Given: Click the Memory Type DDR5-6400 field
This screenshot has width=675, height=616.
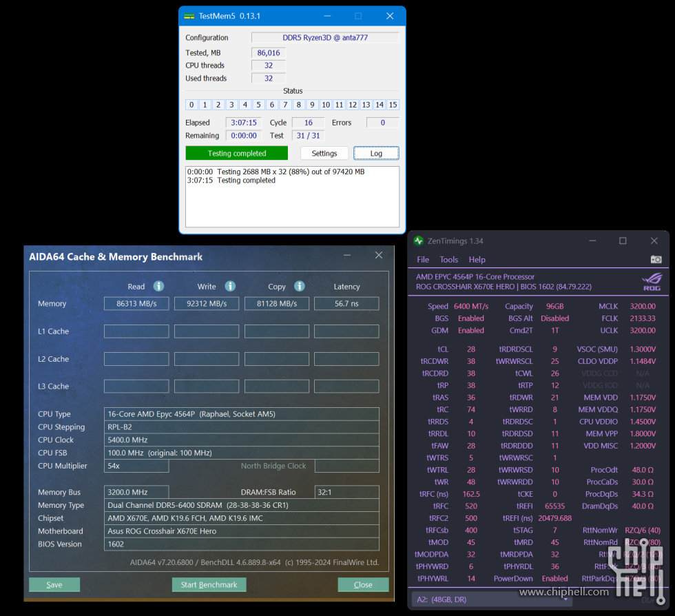Looking at the screenshot, I should click(242, 505).
